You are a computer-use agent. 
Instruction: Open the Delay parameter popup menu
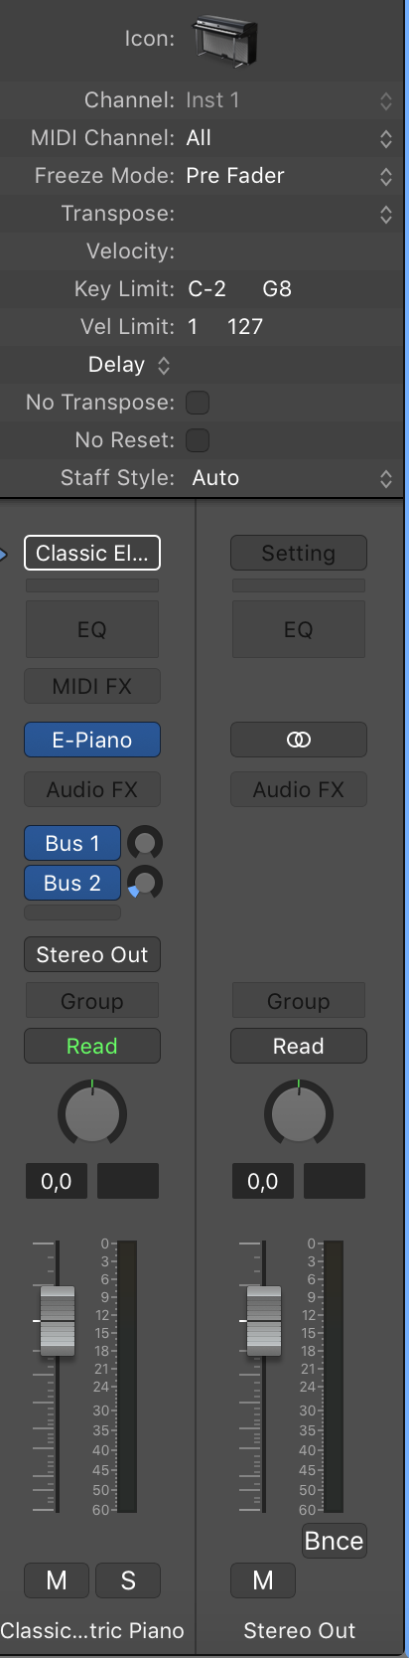[x=129, y=365]
